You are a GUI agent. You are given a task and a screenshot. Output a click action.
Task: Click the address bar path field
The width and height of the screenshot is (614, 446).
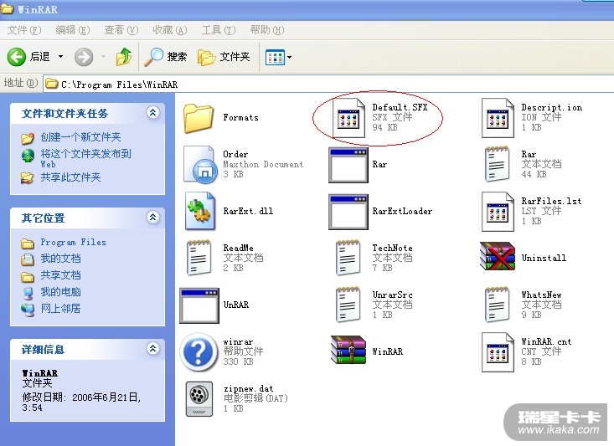tap(328, 85)
